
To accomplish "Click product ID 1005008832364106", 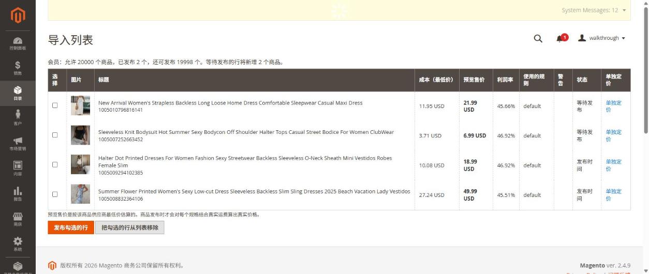I will click(x=121, y=199).
